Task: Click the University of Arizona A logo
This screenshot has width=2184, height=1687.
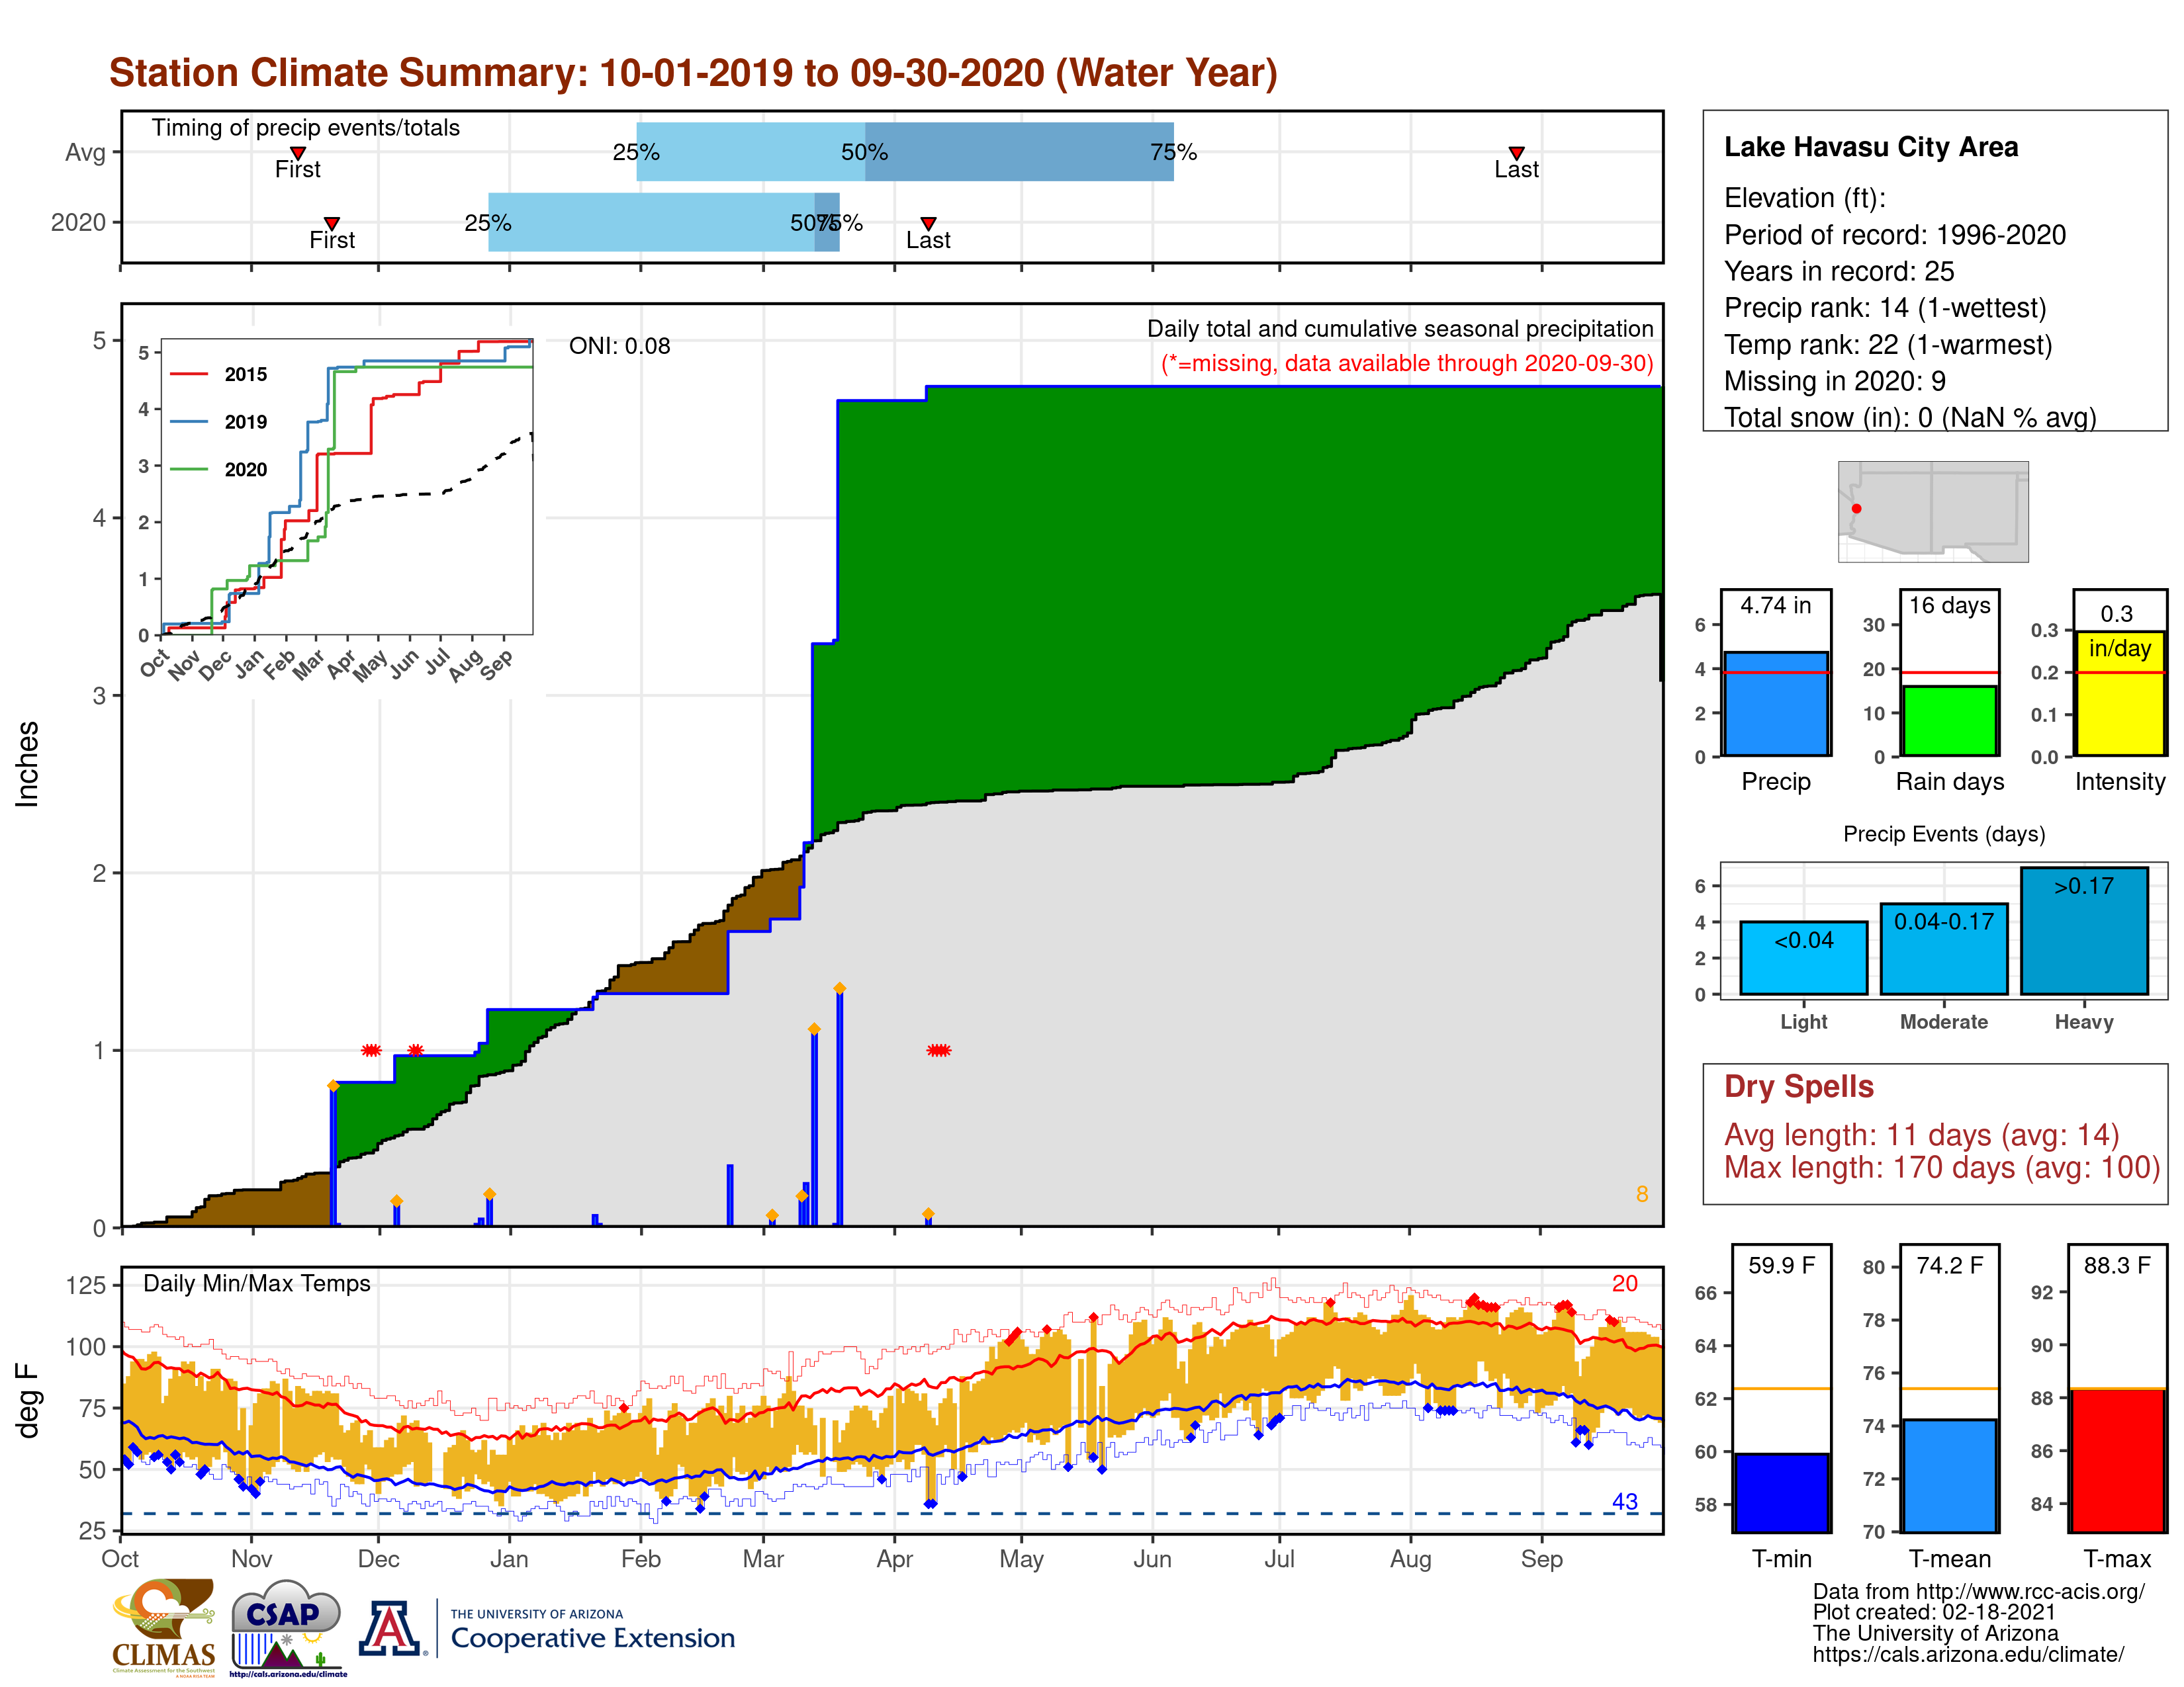Action: tap(389, 1628)
